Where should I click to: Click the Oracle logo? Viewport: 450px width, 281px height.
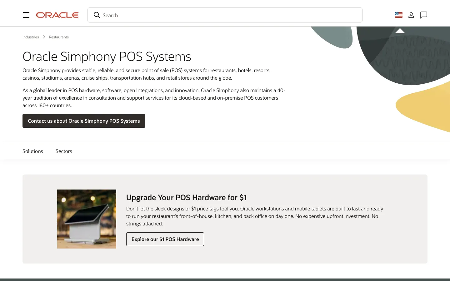click(57, 15)
